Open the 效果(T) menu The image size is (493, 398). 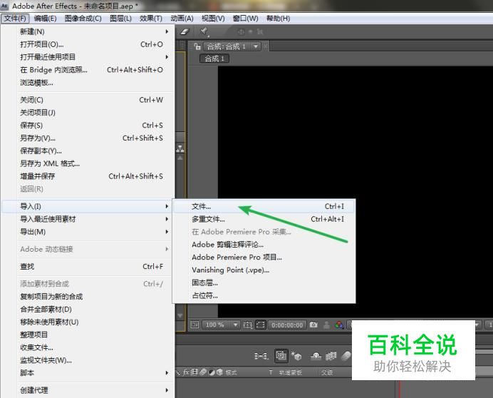coord(151,19)
